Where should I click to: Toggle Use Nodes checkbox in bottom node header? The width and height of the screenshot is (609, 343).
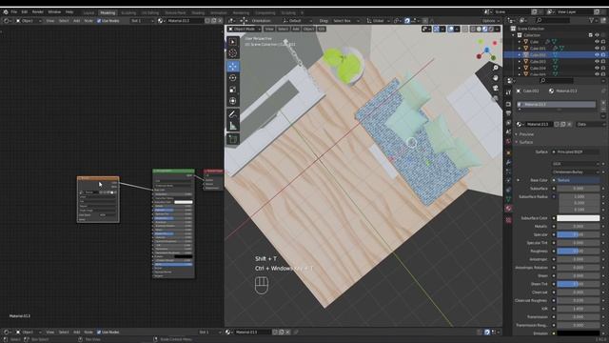(99, 333)
